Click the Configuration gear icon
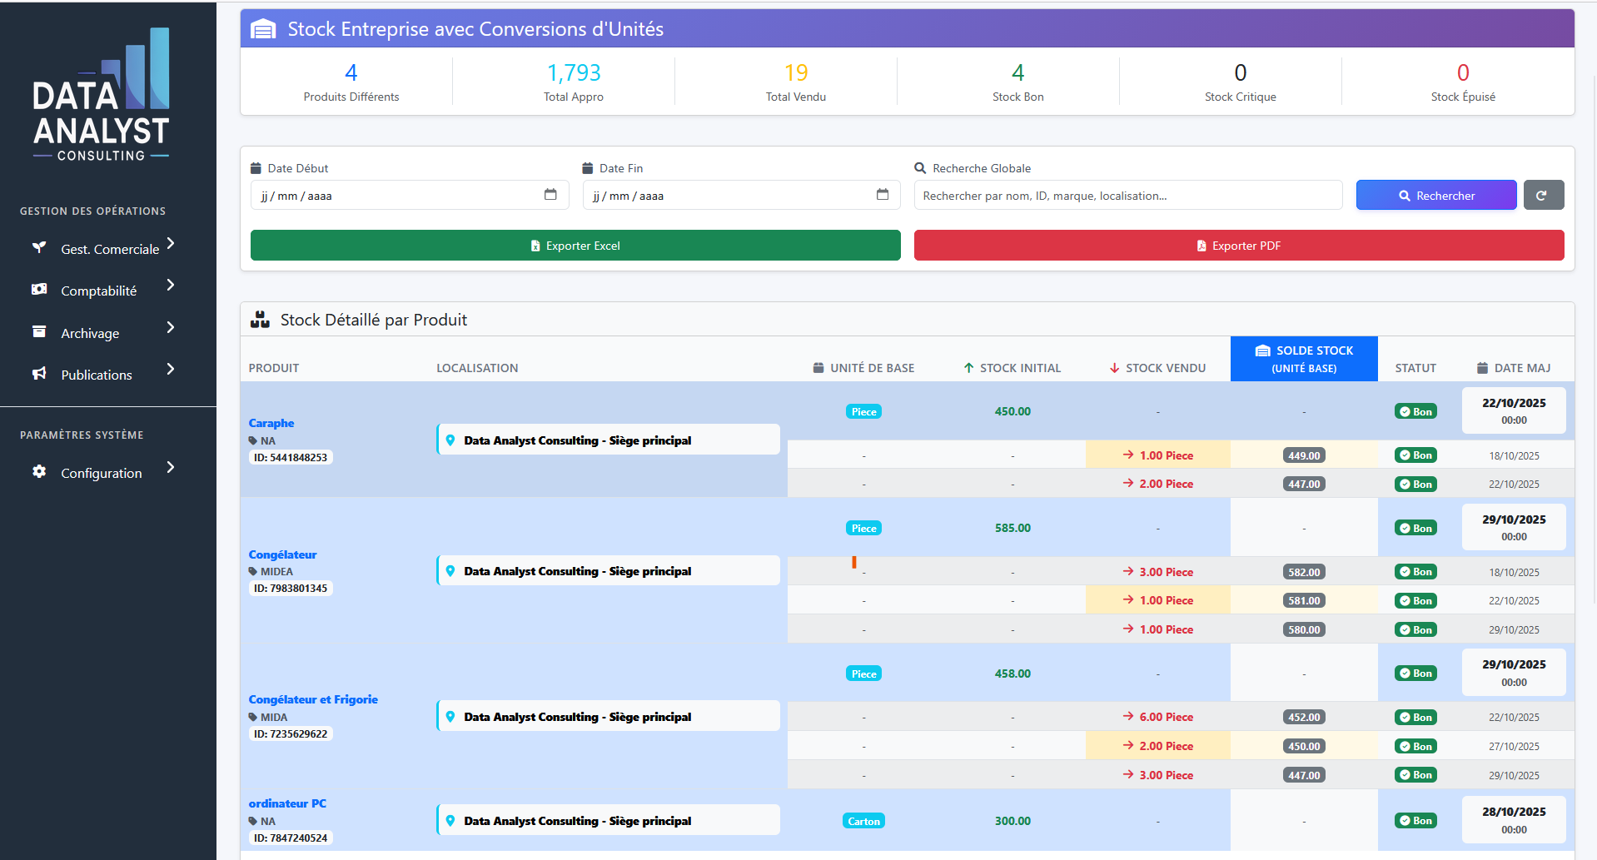 pos(38,471)
